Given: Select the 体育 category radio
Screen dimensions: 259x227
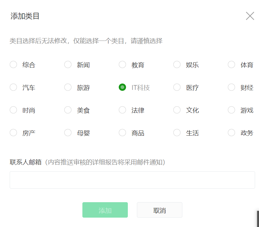Looking at the screenshot, I should [x=231, y=64].
